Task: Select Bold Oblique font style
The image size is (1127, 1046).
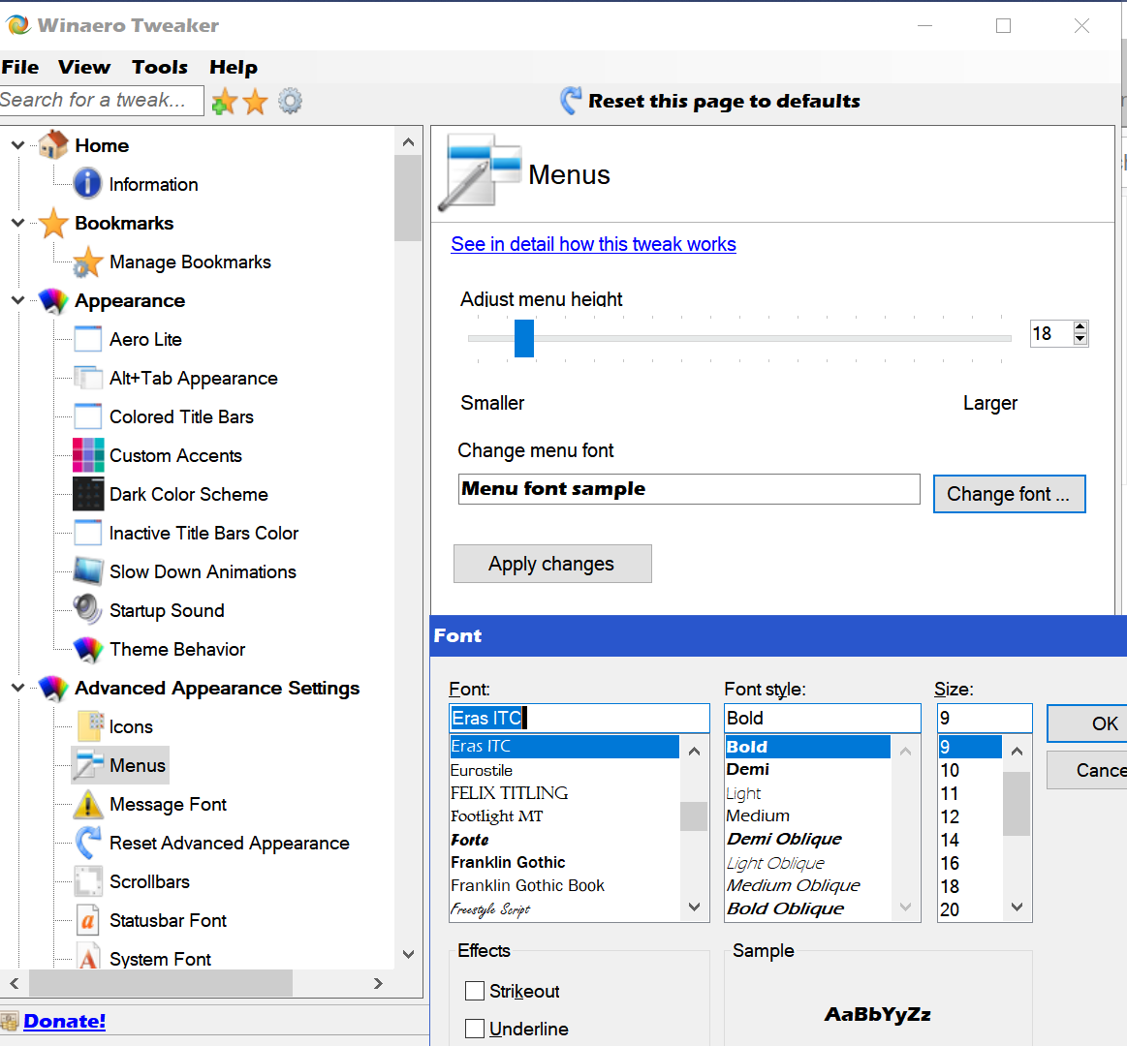Action: point(786,908)
